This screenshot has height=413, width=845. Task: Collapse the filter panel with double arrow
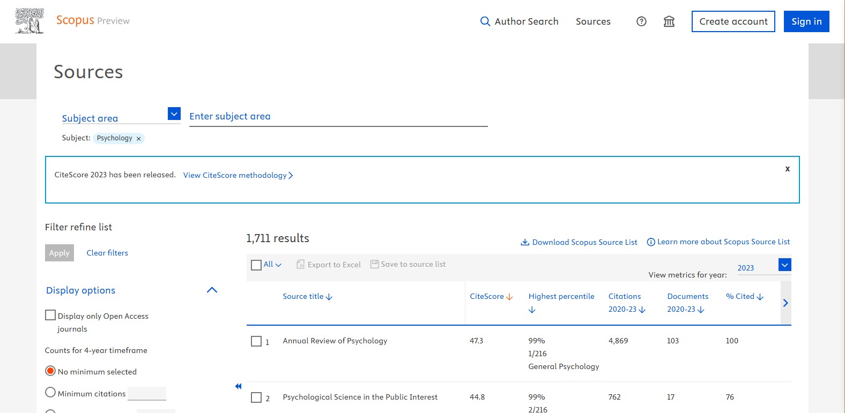tap(239, 386)
